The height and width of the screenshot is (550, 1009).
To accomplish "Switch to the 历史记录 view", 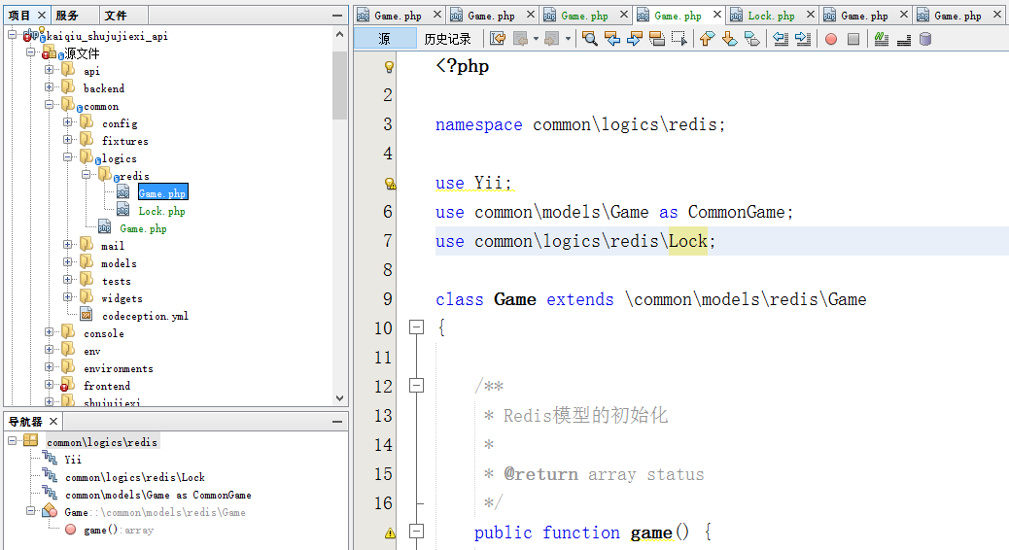I will (x=447, y=39).
